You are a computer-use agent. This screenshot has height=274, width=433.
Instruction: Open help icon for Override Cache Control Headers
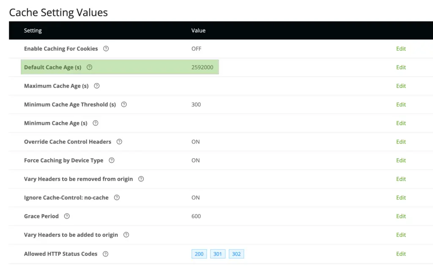click(x=119, y=141)
